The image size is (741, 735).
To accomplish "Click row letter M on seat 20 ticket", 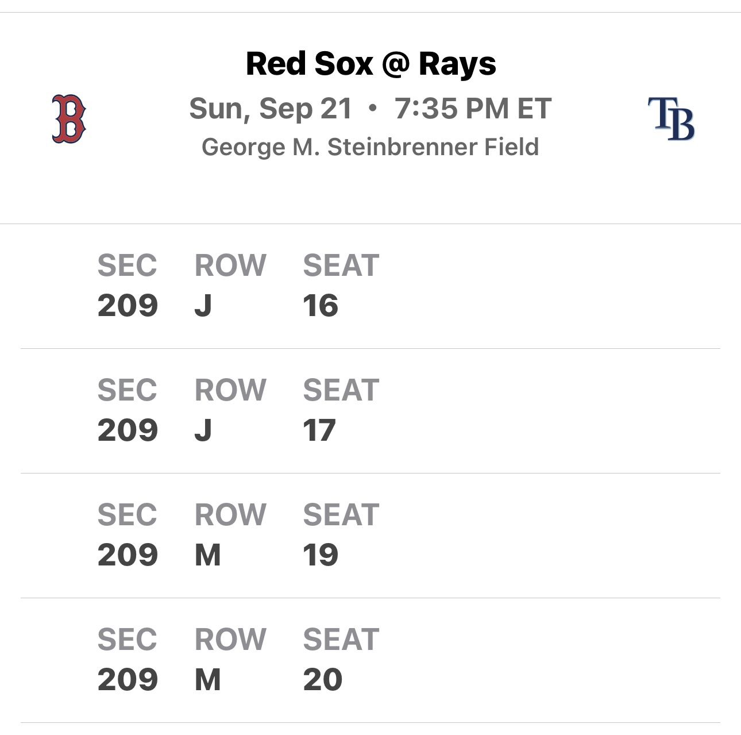I will [208, 680].
